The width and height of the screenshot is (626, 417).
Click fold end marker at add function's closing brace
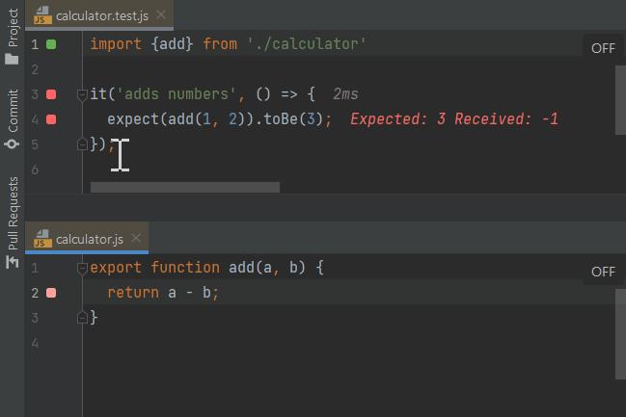82,317
